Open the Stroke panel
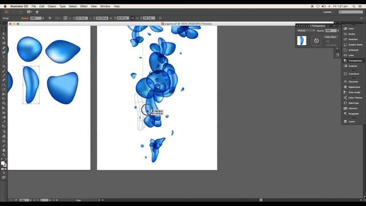 (352, 34)
